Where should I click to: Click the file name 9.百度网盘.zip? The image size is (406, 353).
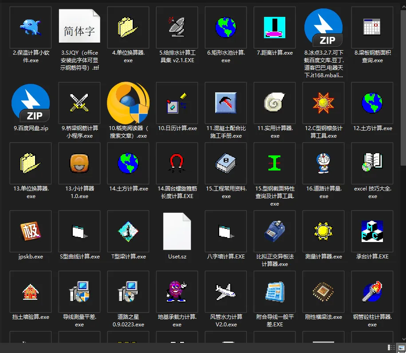(x=31, y=128)
